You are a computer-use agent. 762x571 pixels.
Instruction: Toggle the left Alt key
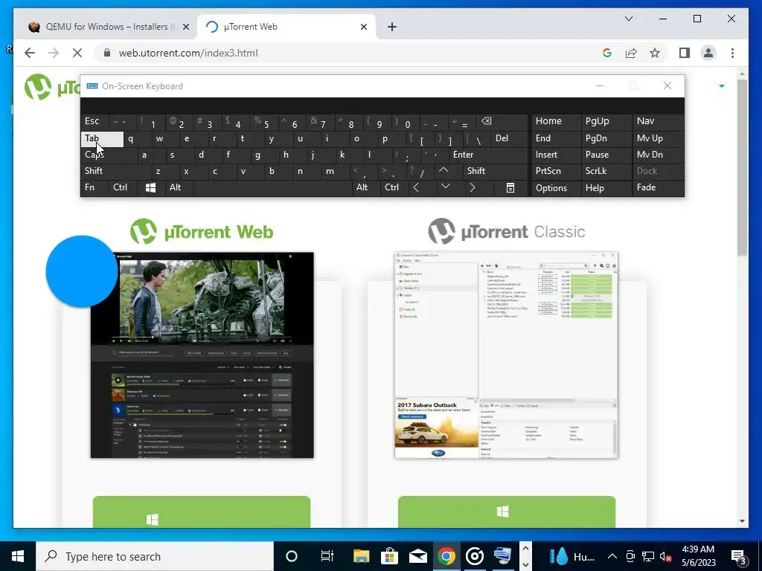179,187
